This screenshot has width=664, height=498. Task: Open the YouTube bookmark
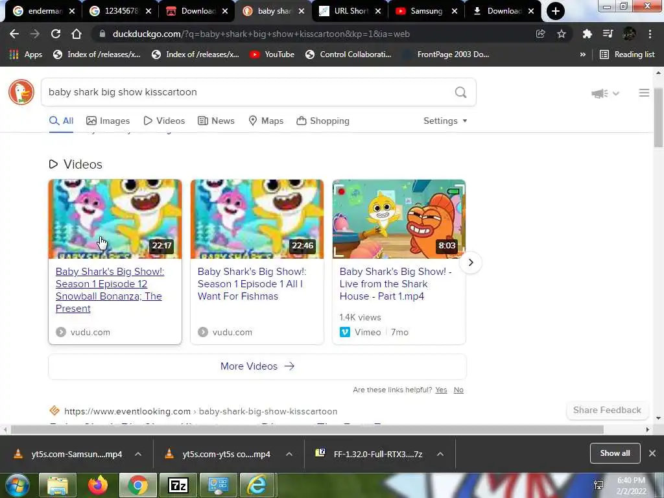pos(272,54)
